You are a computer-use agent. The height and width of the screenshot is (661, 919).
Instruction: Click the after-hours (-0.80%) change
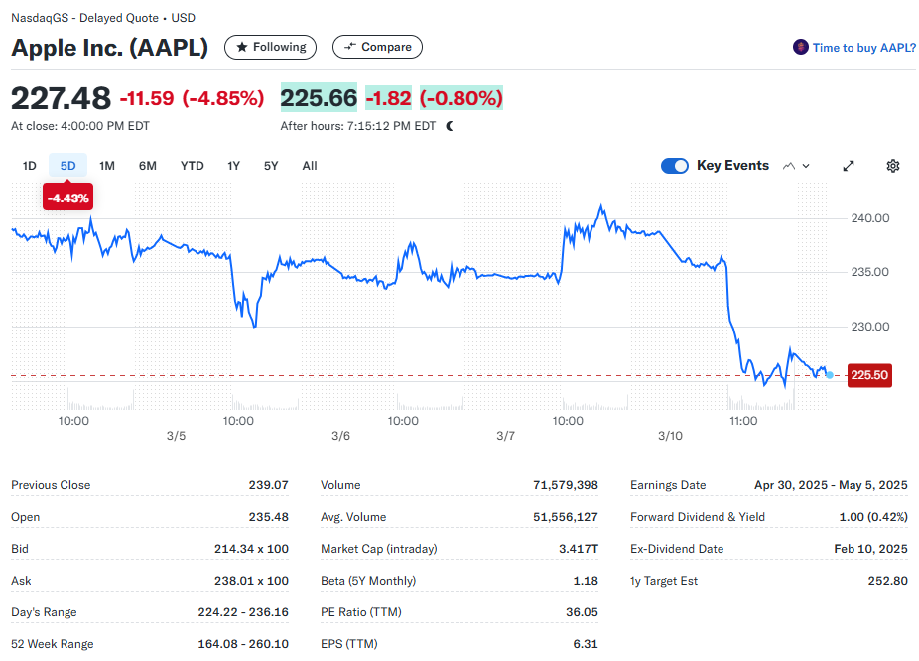click(x=461, y=98)
